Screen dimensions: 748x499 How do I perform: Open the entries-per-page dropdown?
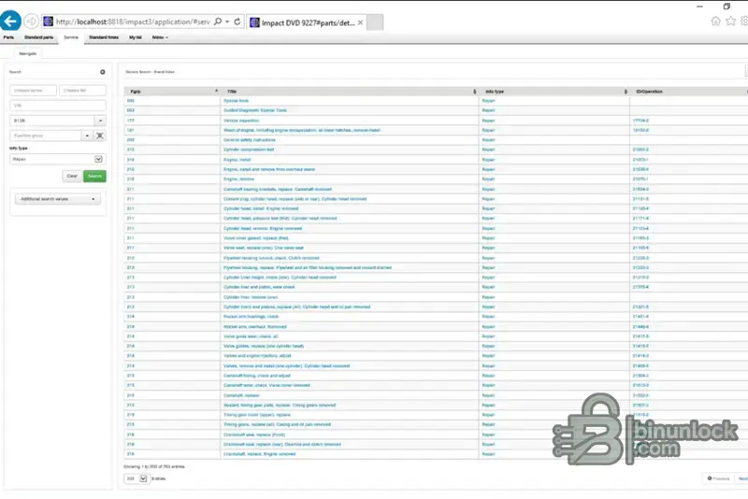point(136,478)
